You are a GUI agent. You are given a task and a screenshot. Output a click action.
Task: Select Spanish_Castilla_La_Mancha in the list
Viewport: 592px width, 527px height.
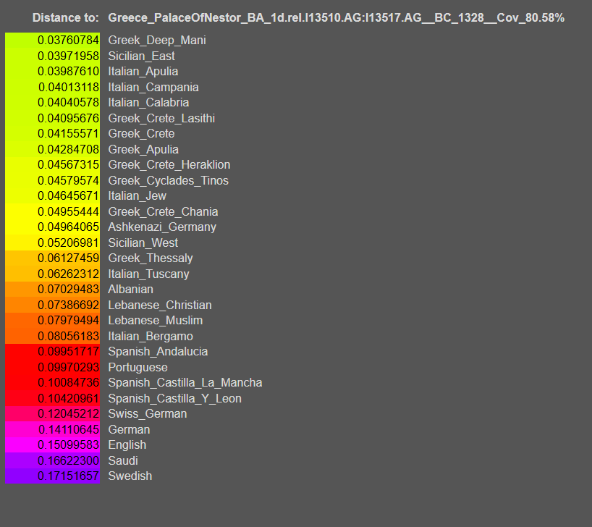pyautogui.click(x=185, y=383)
